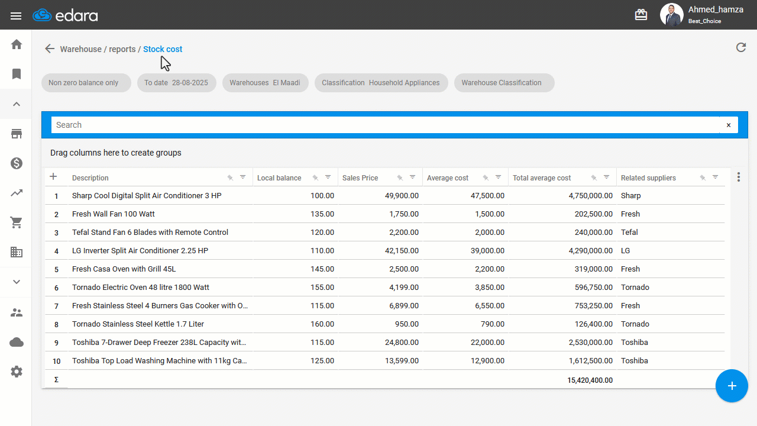The image size is (757, 426).
Task: Pin the Sales Price column
Action: [400, 177]
